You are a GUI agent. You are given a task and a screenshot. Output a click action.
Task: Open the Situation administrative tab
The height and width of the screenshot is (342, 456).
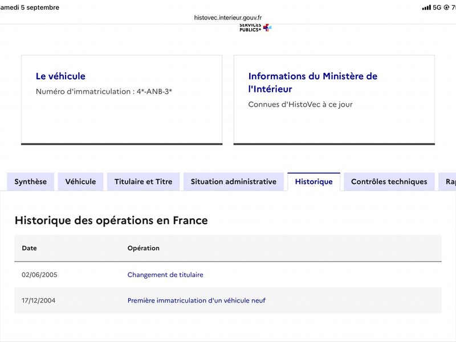234,182
